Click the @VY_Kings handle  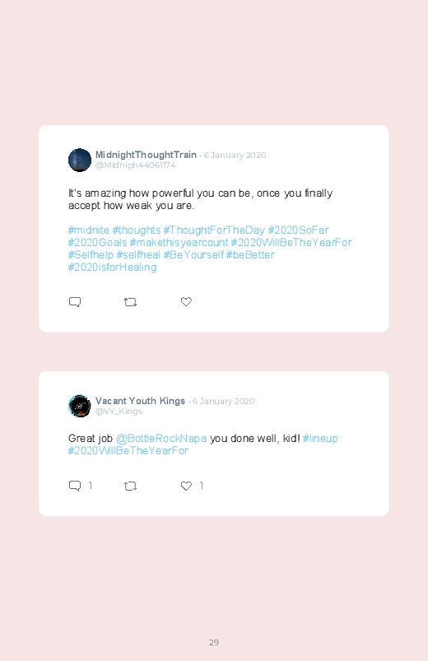click(x=119, y=412)
